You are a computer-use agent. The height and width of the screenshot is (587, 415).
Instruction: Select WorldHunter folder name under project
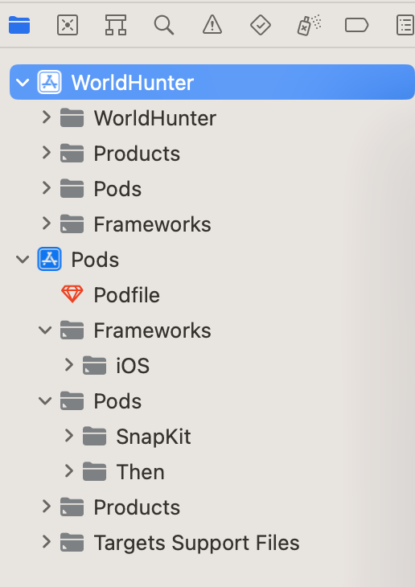[x=155, y=118]
